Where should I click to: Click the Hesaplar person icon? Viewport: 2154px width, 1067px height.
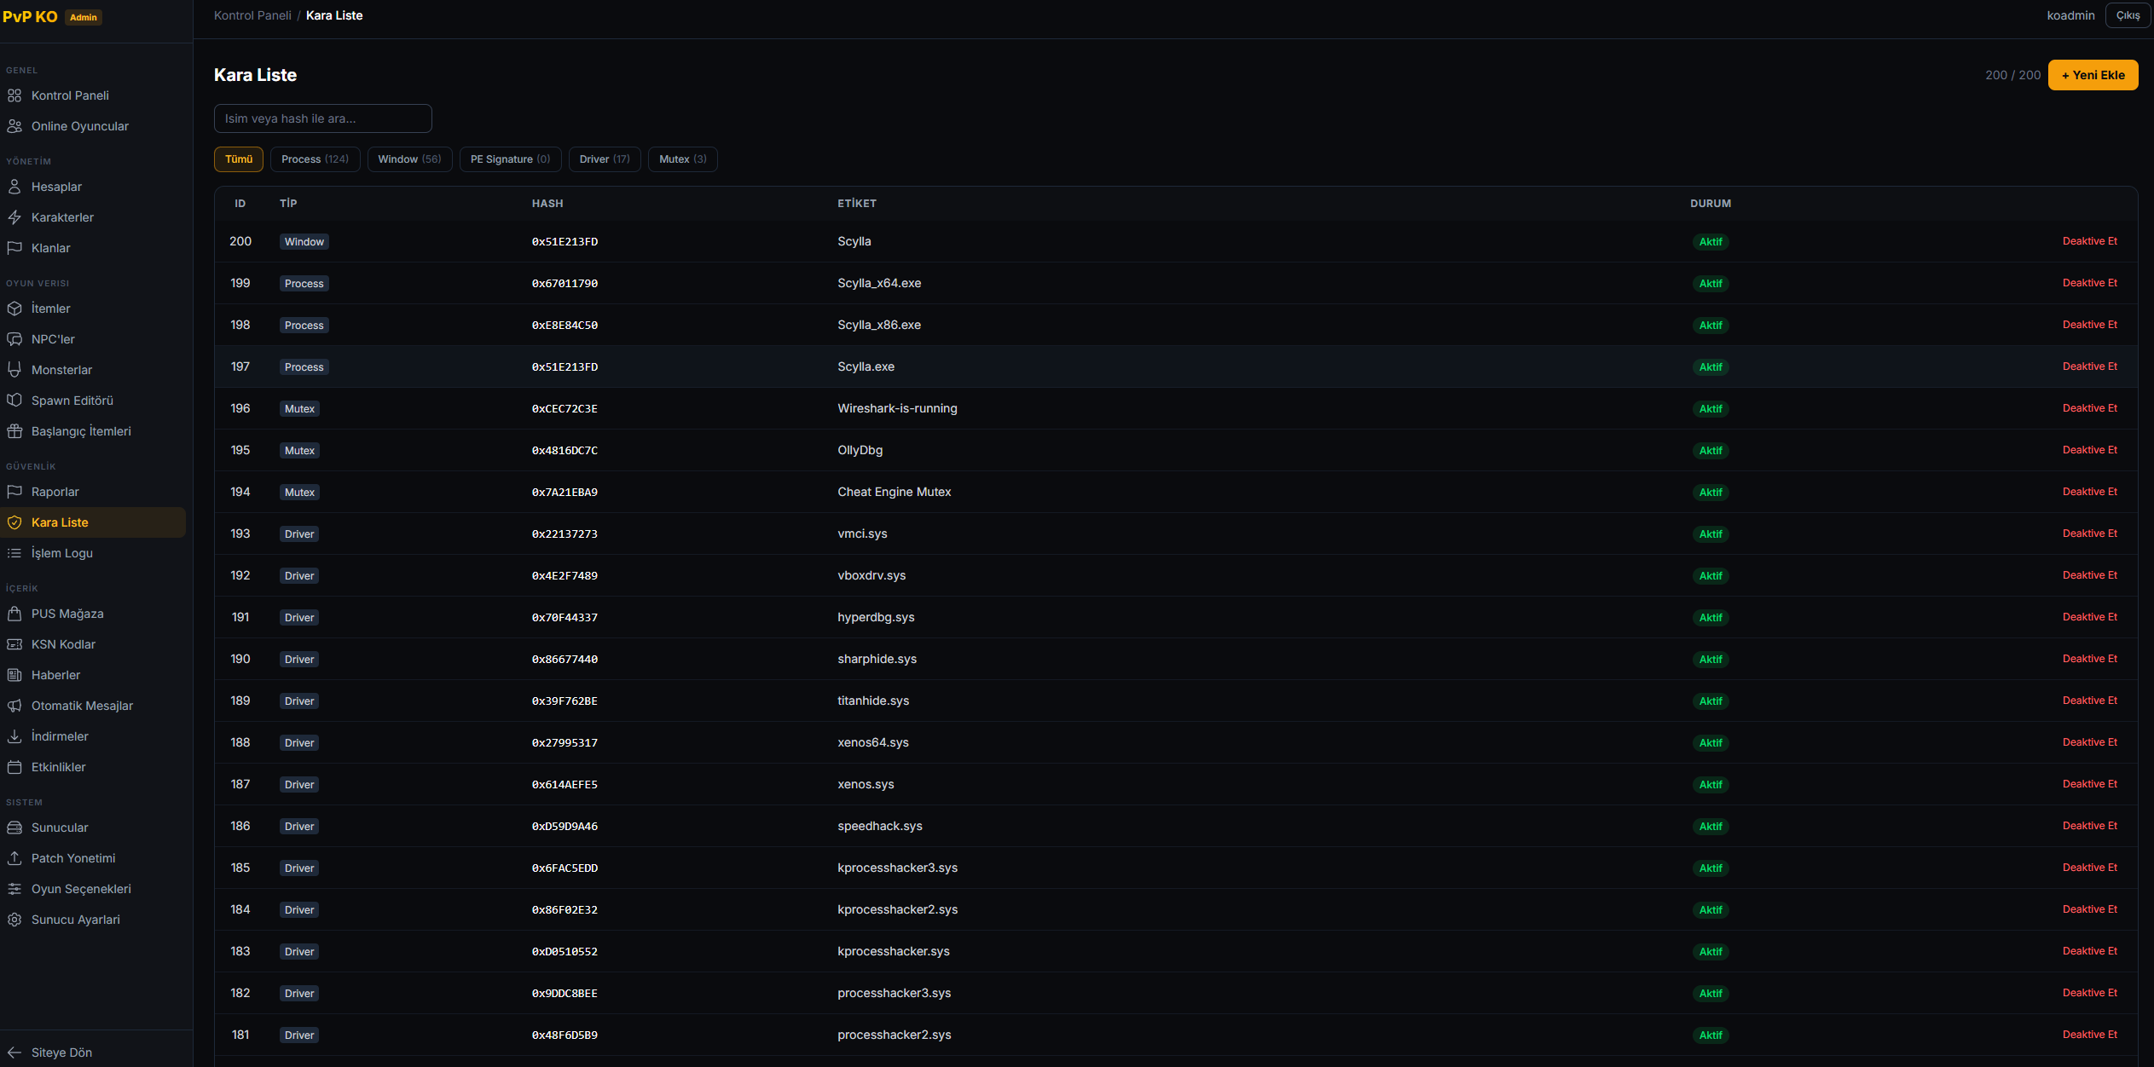(14, 187)
